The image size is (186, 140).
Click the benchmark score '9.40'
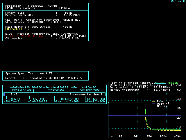[14, 94]
